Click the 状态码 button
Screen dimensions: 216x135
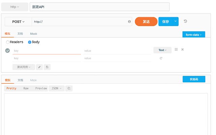point(194,79)
